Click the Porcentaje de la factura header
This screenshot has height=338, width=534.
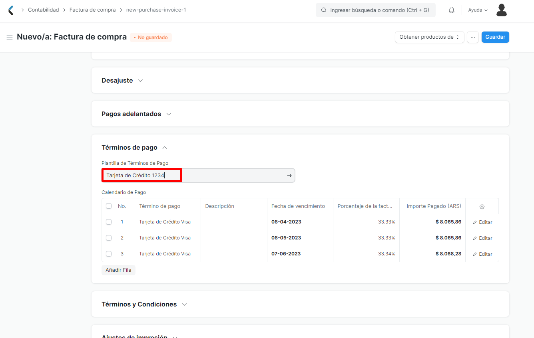click(367, 206)
